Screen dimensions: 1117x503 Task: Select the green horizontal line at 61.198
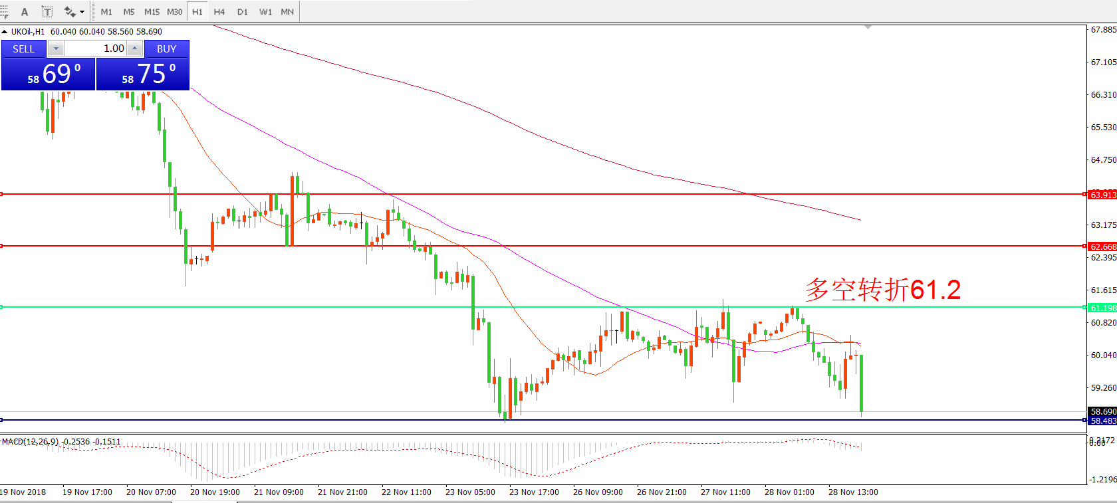(x=543, y=307)
